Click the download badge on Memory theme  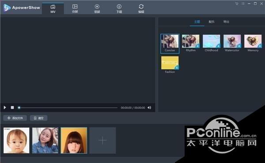point(260,46)
